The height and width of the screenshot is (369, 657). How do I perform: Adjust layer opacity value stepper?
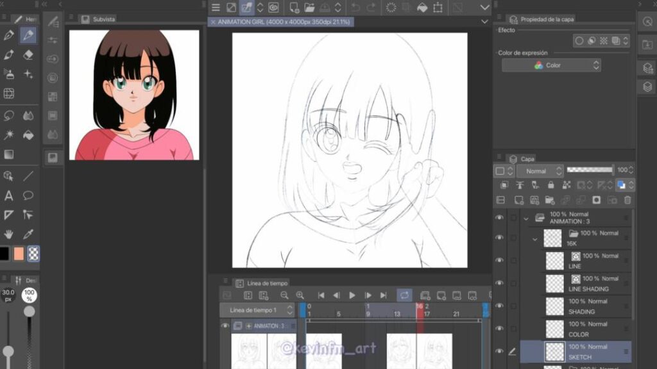pyautogui.click(x=631, y=170)
